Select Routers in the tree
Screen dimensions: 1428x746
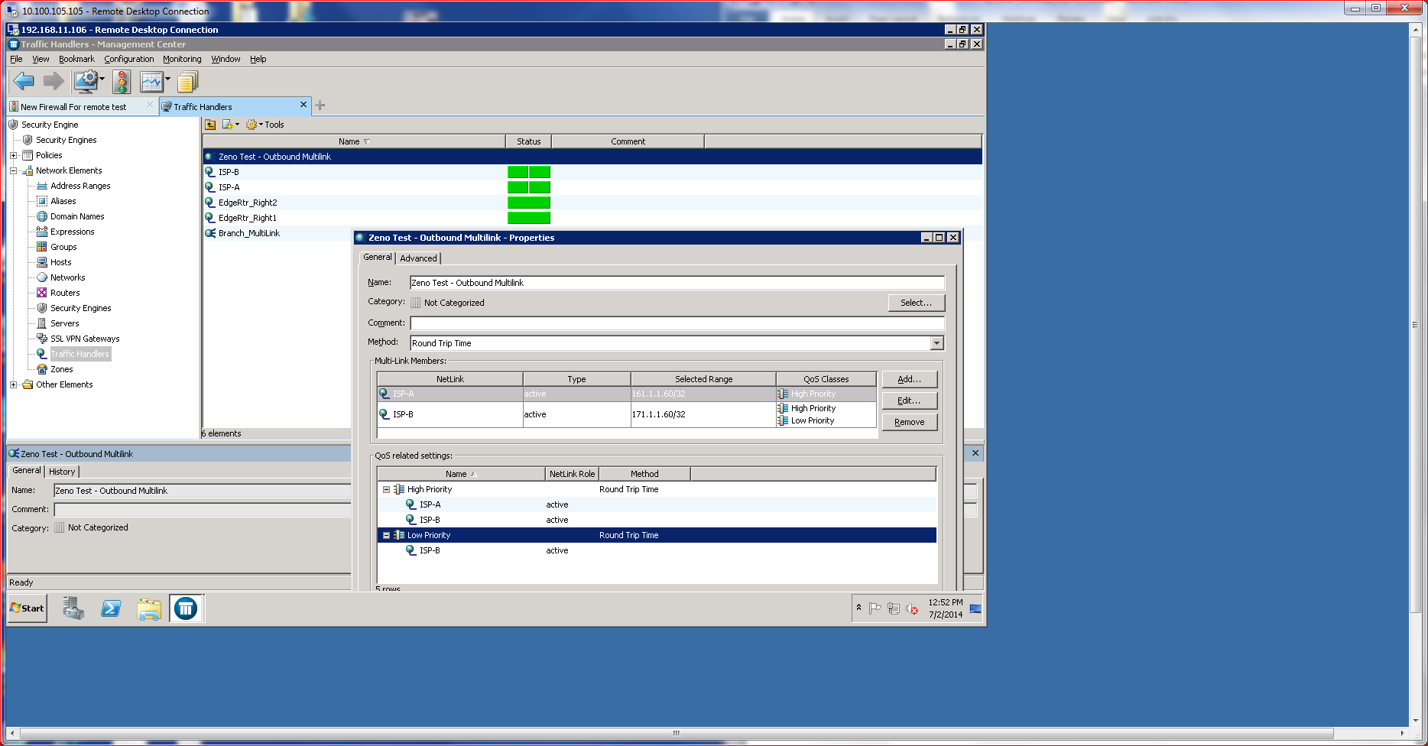click(65, 293)
